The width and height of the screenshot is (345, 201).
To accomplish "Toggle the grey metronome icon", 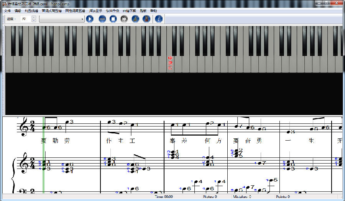I will pos(135,19).
